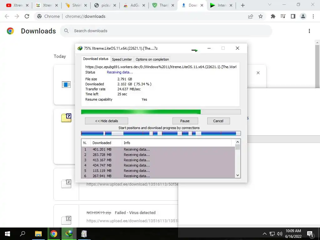Open the Windows Start menu
Image resolution: width=320 pixels, height=240 pixels.
pos(7,234)
